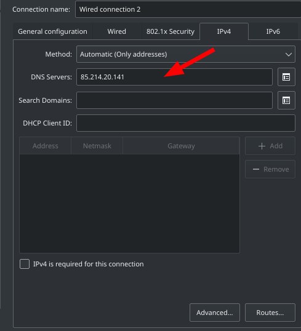Switch to the Wired tab
301x331 pixels.
[x=116, y=31]
